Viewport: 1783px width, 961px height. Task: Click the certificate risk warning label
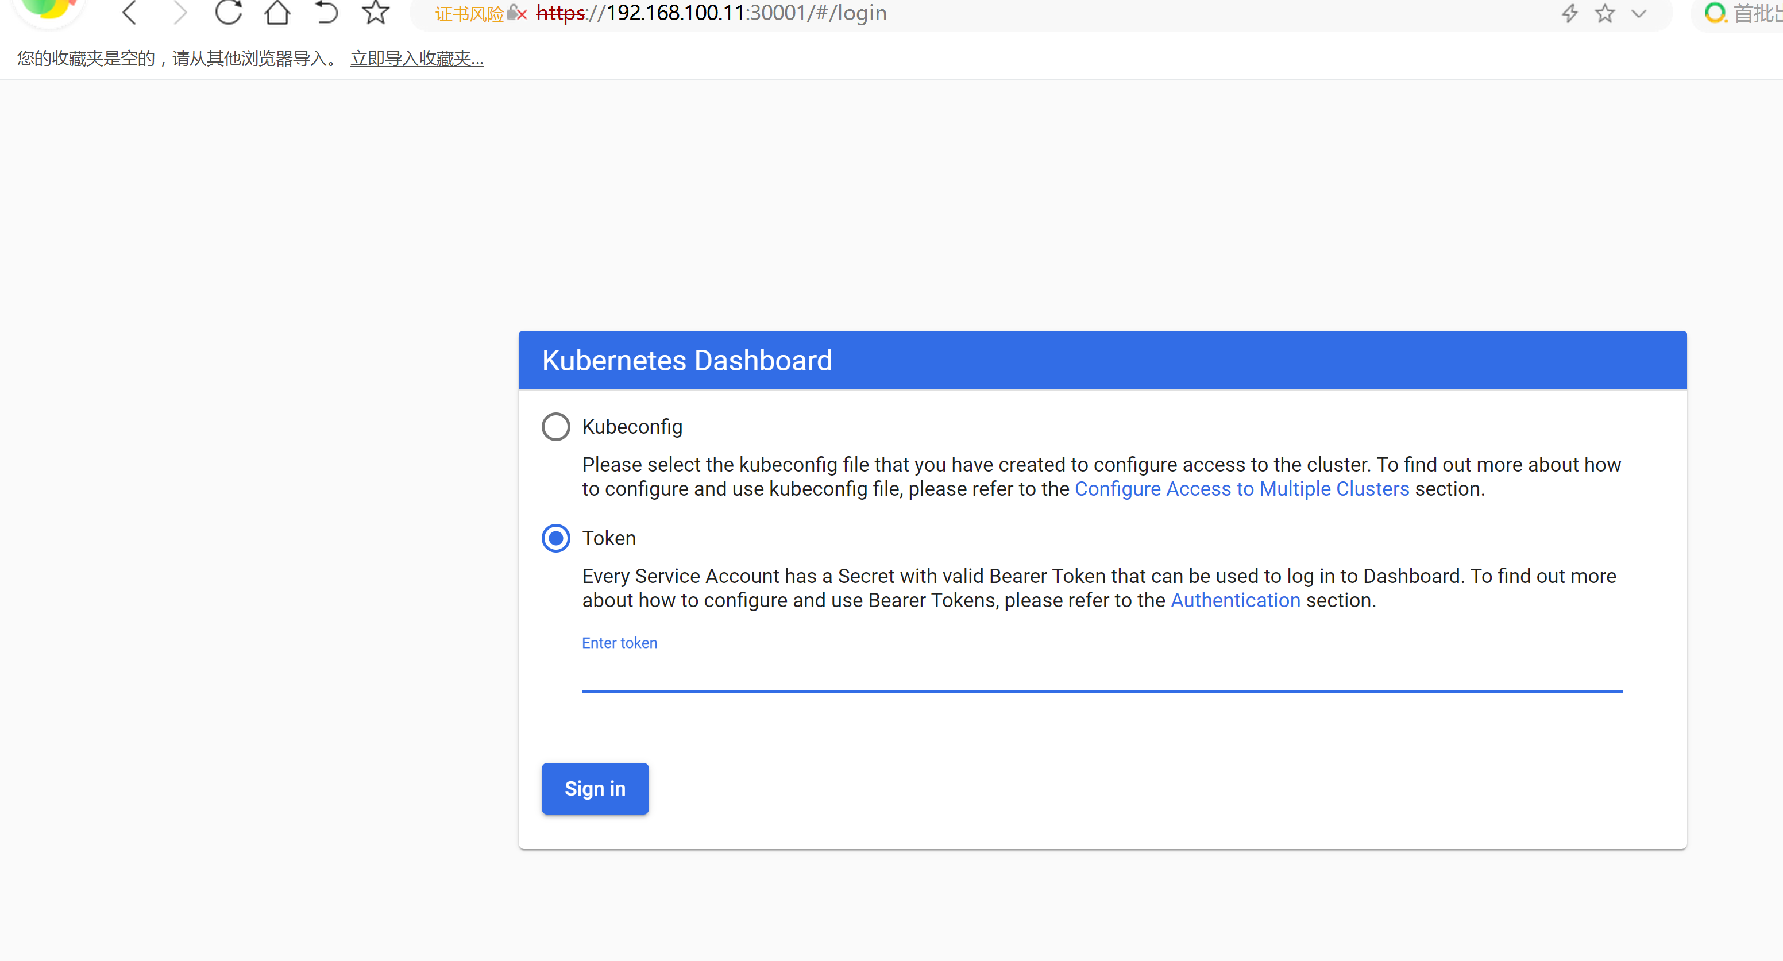tap(469, 13)
